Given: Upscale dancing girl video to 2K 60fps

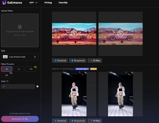Looking at the screenshot, I should [95, 121].
